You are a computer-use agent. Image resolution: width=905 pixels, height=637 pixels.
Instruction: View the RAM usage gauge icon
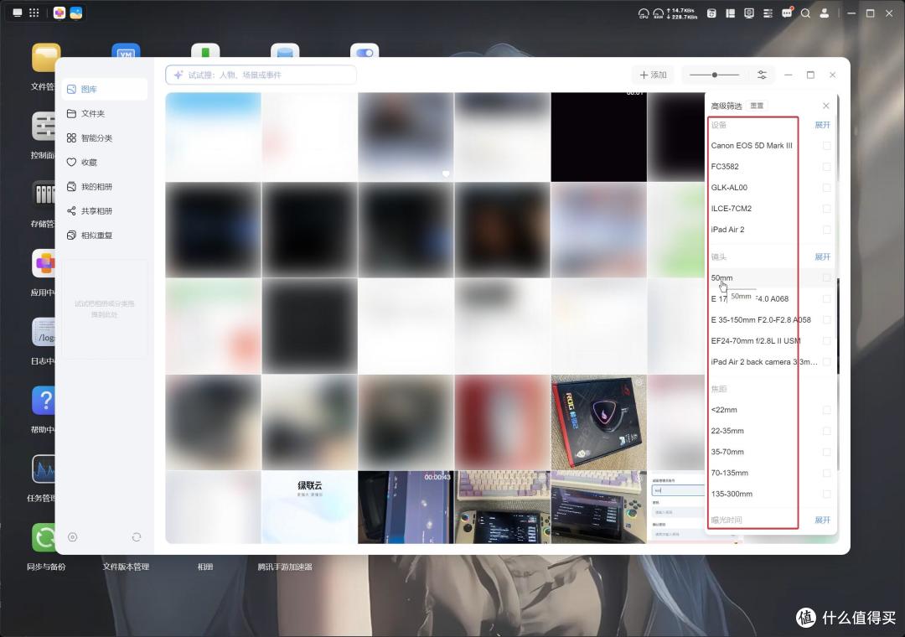pyautogui.click(x=658, y=13)
